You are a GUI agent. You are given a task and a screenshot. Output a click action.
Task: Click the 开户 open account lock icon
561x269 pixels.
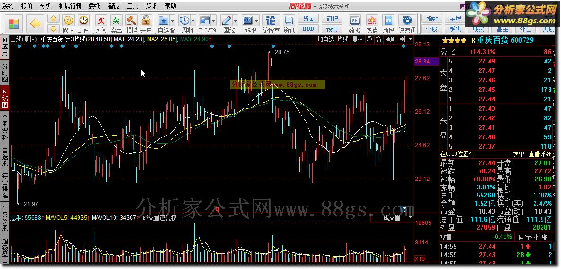pos(146,20)
